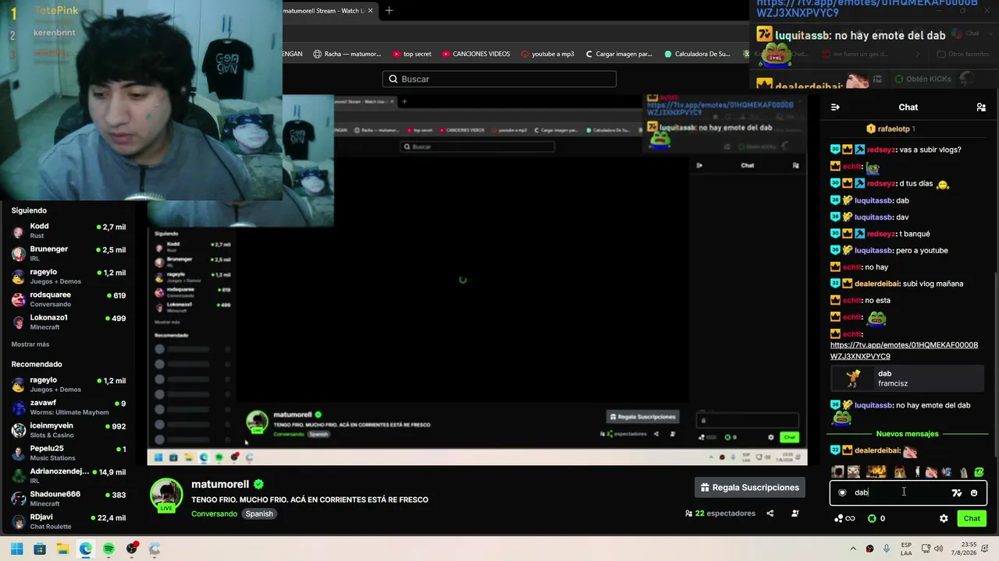Open the 7tv.app emotes link in chat

coord(904,351)
